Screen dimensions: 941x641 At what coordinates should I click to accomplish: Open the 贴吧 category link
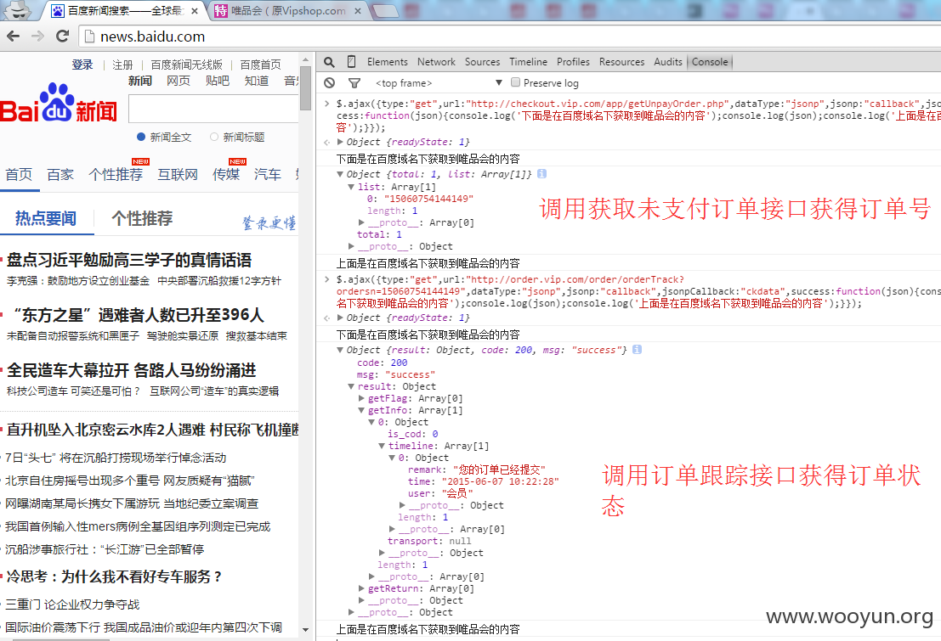[x=218, y=81]
